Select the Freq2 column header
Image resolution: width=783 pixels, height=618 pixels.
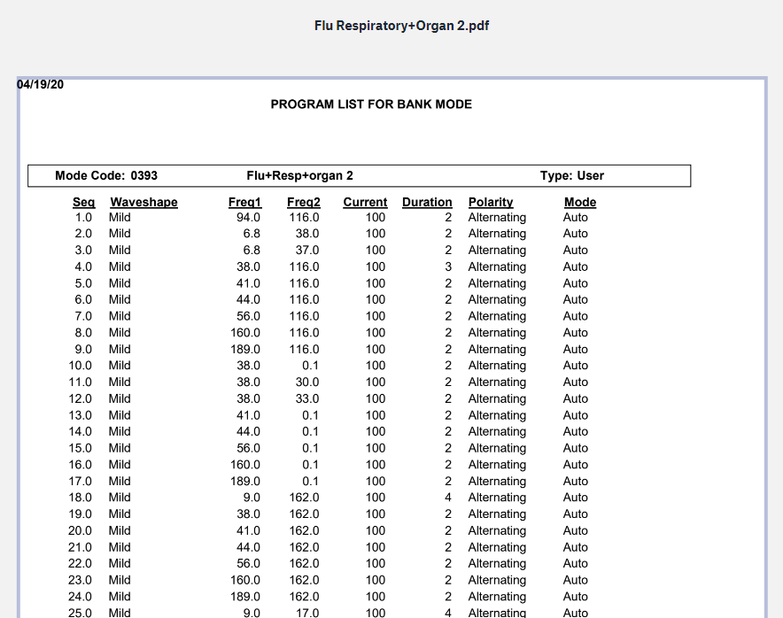click(x=304, y=202)
